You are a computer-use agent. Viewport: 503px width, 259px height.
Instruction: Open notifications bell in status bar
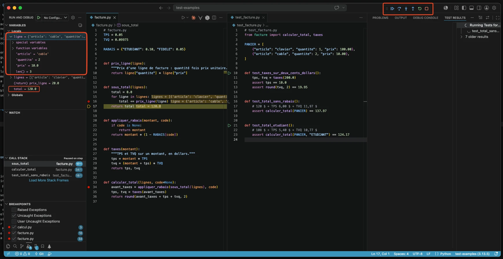[496, 254]
